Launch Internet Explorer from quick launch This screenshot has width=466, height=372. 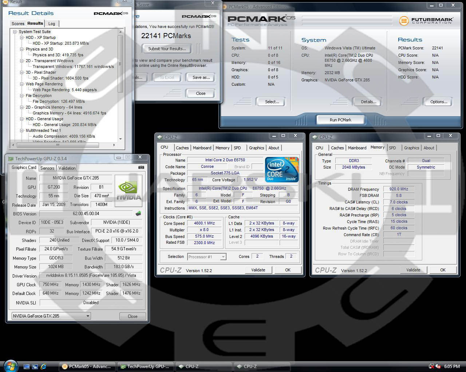tap(44, 367)
